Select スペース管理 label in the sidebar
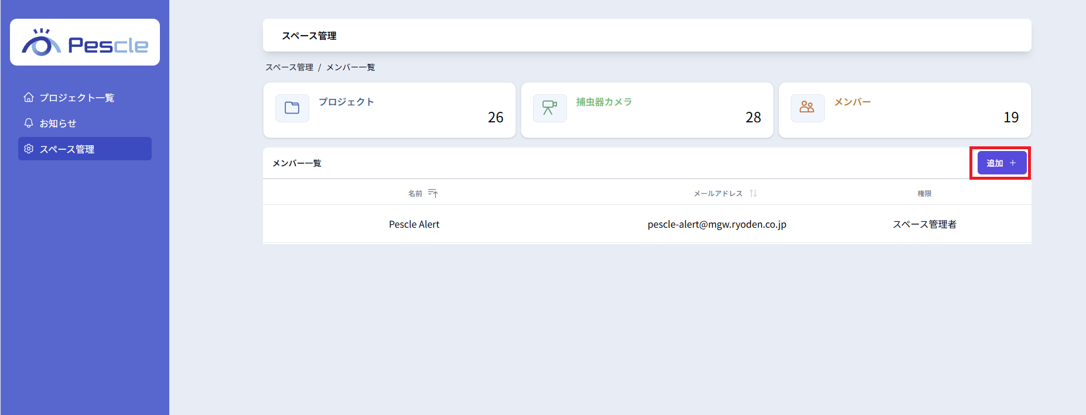Image resolution: width=1086 pixels, height=415 pixels. point(67,149)
